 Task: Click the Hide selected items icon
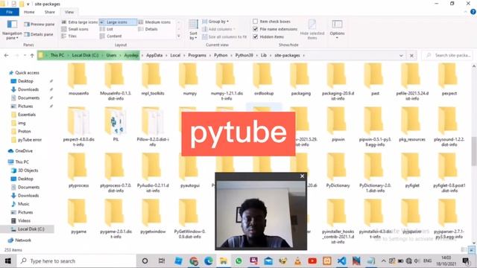312,29
